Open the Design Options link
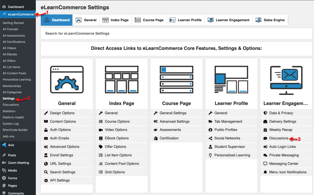Image resolution: width=314 pixels, height=195 pixels. 62,113
